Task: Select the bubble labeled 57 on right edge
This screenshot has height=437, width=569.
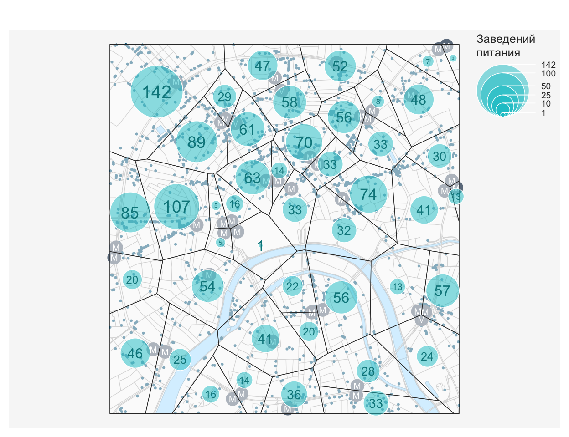Action: pyautogui.click(x=442, y=290)
